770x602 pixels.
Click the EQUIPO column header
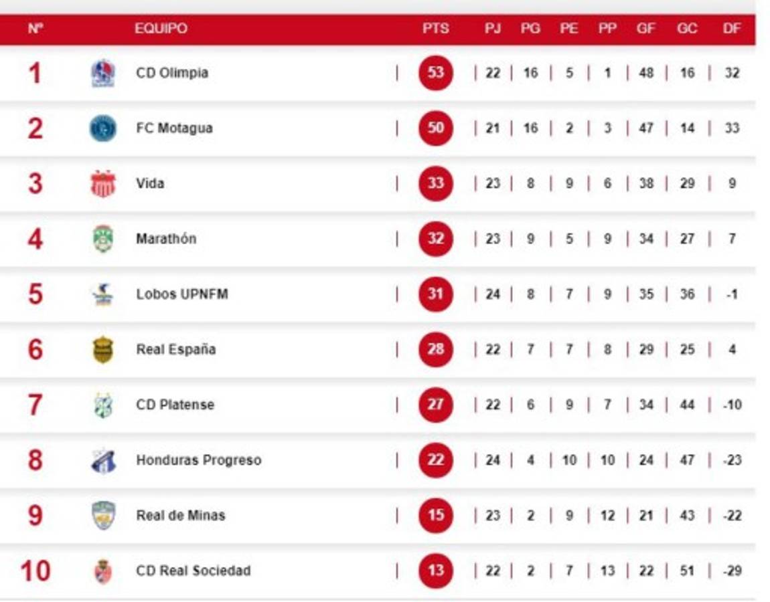coord(161,29)
